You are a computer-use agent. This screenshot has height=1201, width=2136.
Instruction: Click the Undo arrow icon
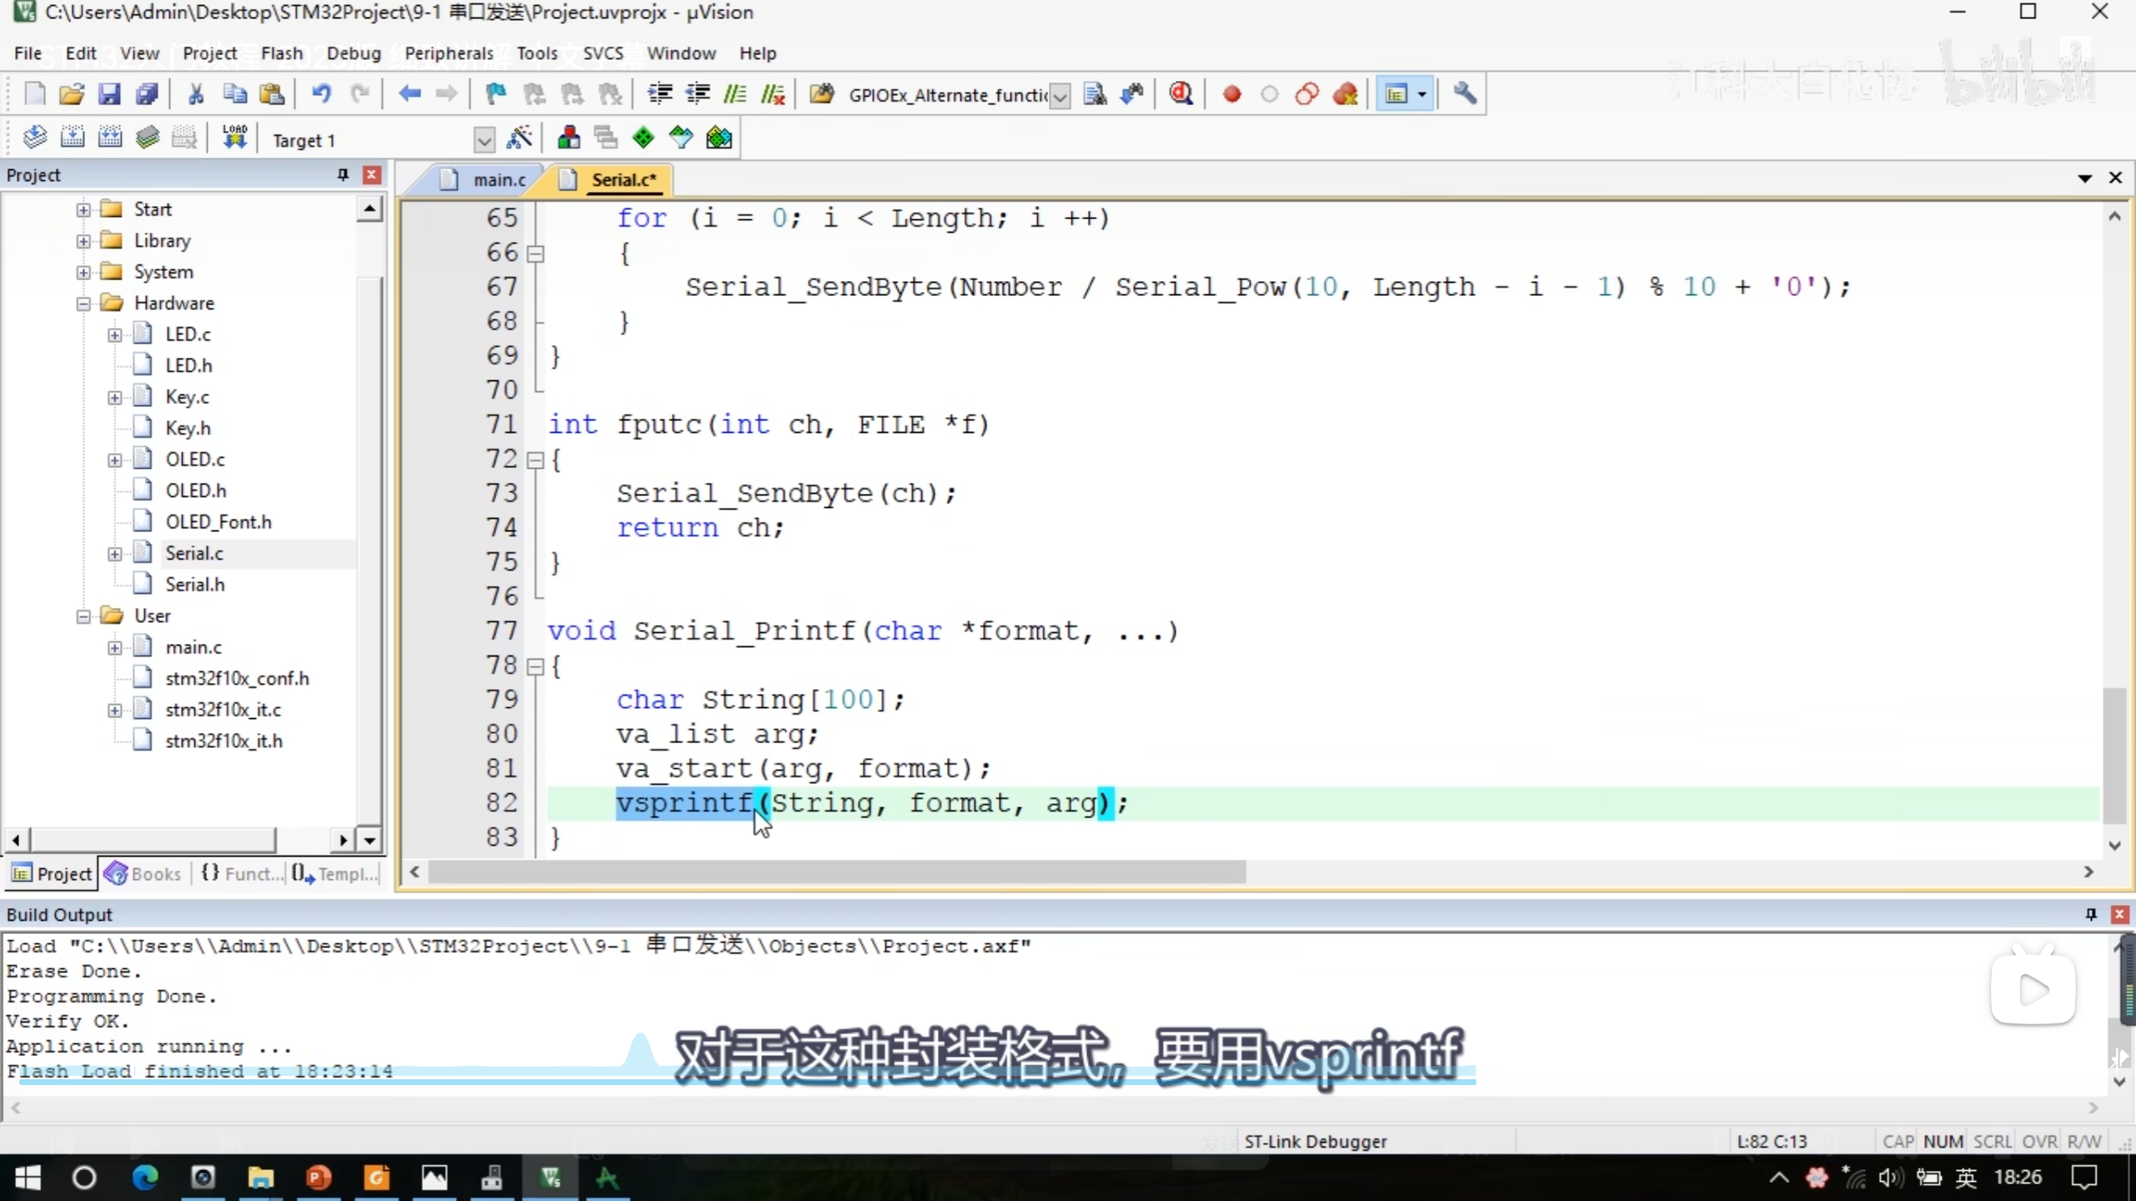click(x=321, y=94)
